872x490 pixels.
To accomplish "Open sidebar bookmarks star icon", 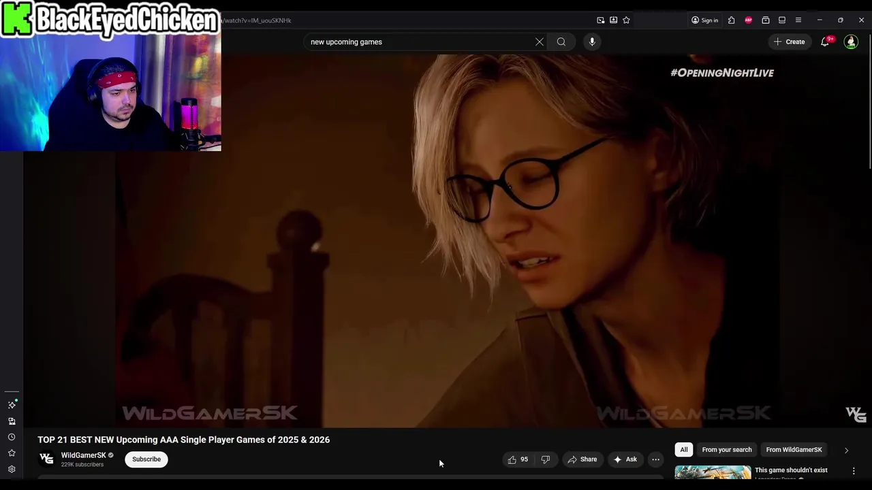I will pyautogui.click(x=12, y=453).
